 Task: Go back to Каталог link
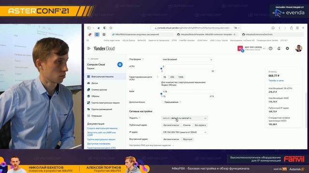(93, 59)
